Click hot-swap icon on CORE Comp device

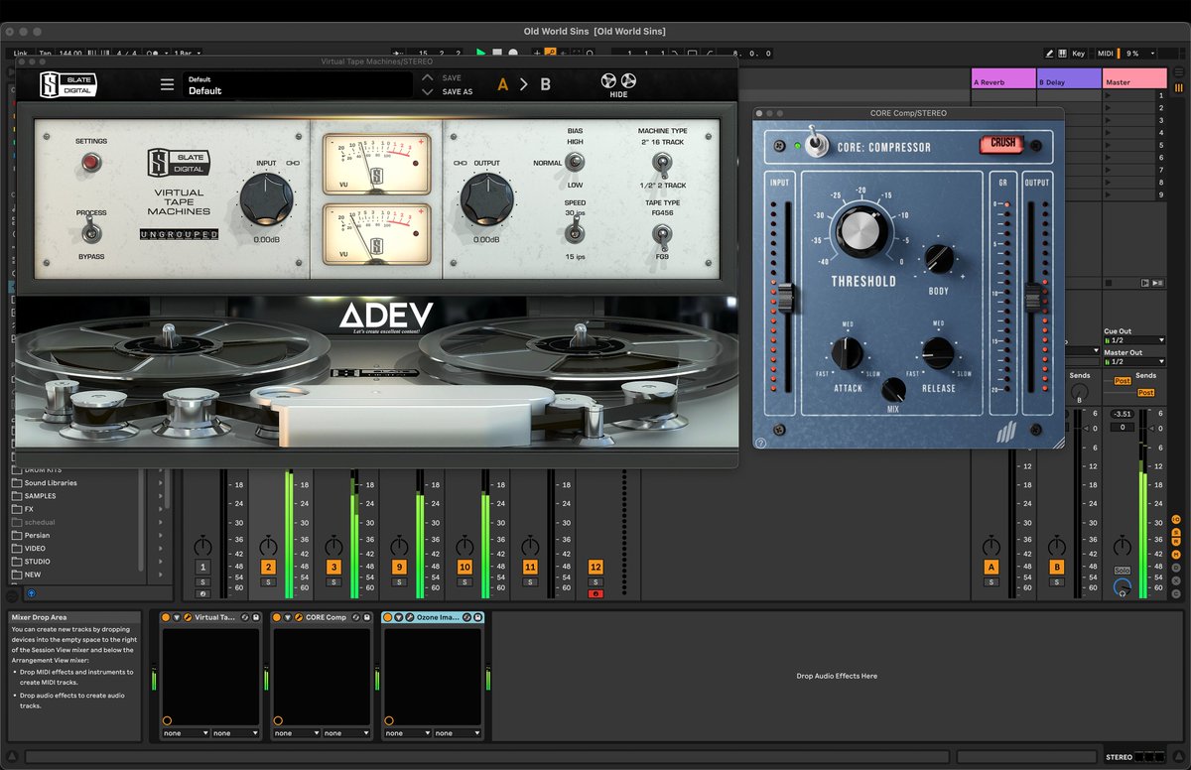pyautogui.click(x=355, y=617)
